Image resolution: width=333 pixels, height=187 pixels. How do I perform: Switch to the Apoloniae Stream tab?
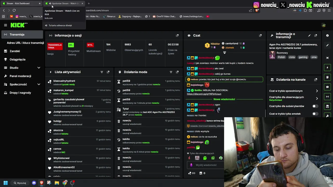click(64, 3)
